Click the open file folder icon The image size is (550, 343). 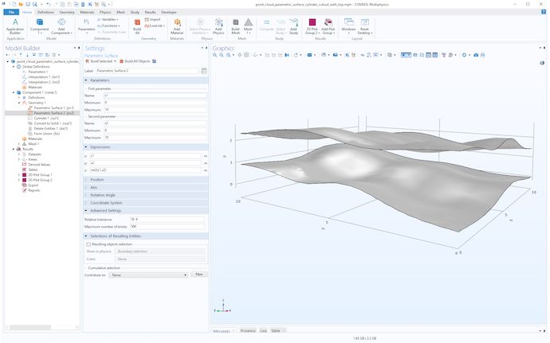point(21,4)
